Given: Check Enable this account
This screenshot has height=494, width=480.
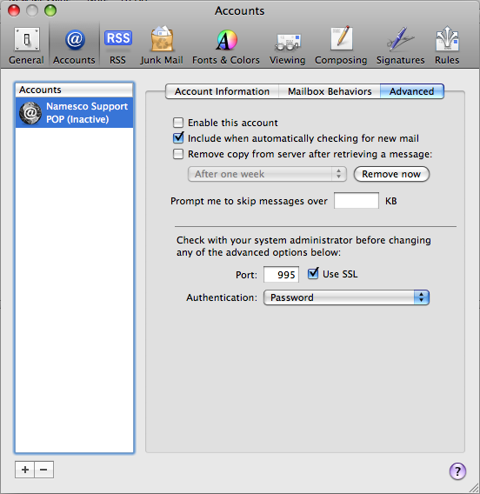Looking at the screenshot, I should click(178, 123).
